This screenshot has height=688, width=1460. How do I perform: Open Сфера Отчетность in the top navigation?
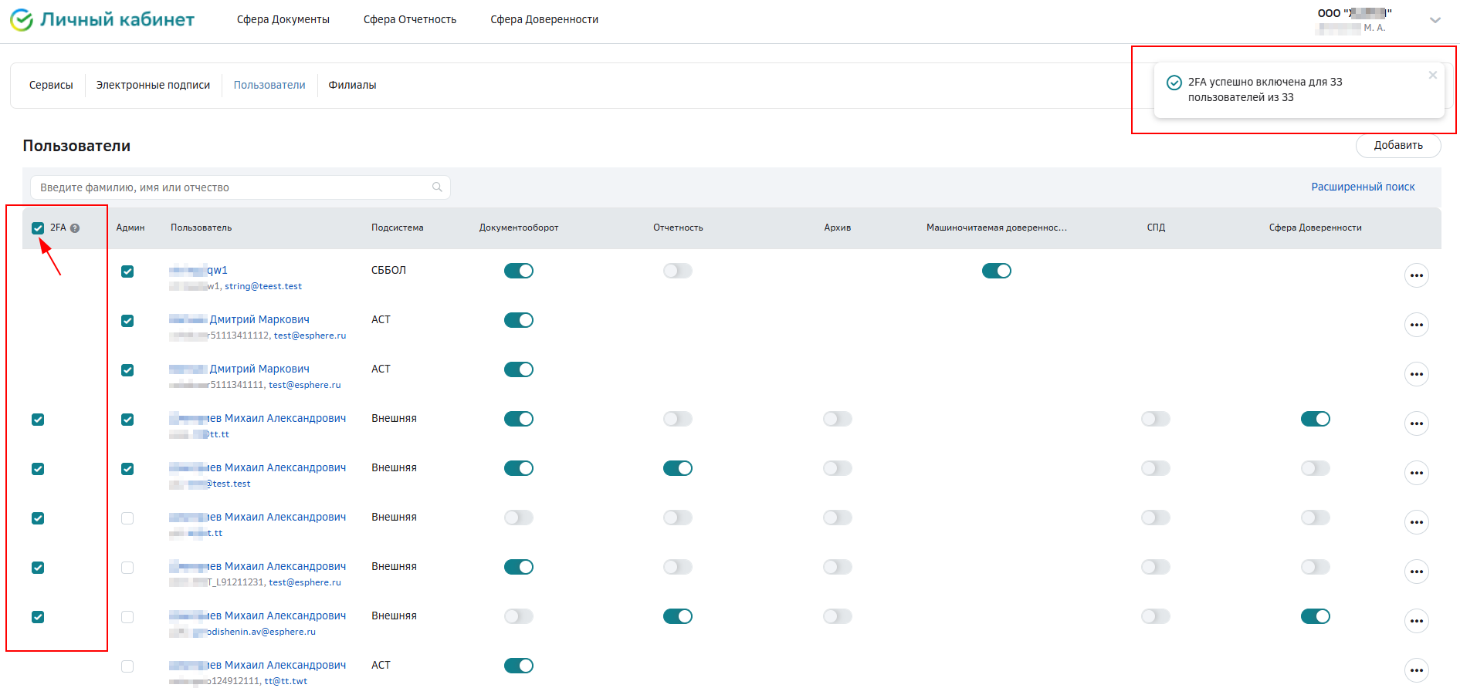click(x=410, y=20)
